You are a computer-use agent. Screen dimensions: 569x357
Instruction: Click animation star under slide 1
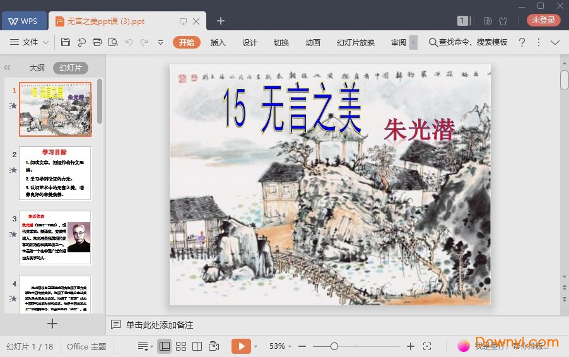tap(13, 105)
